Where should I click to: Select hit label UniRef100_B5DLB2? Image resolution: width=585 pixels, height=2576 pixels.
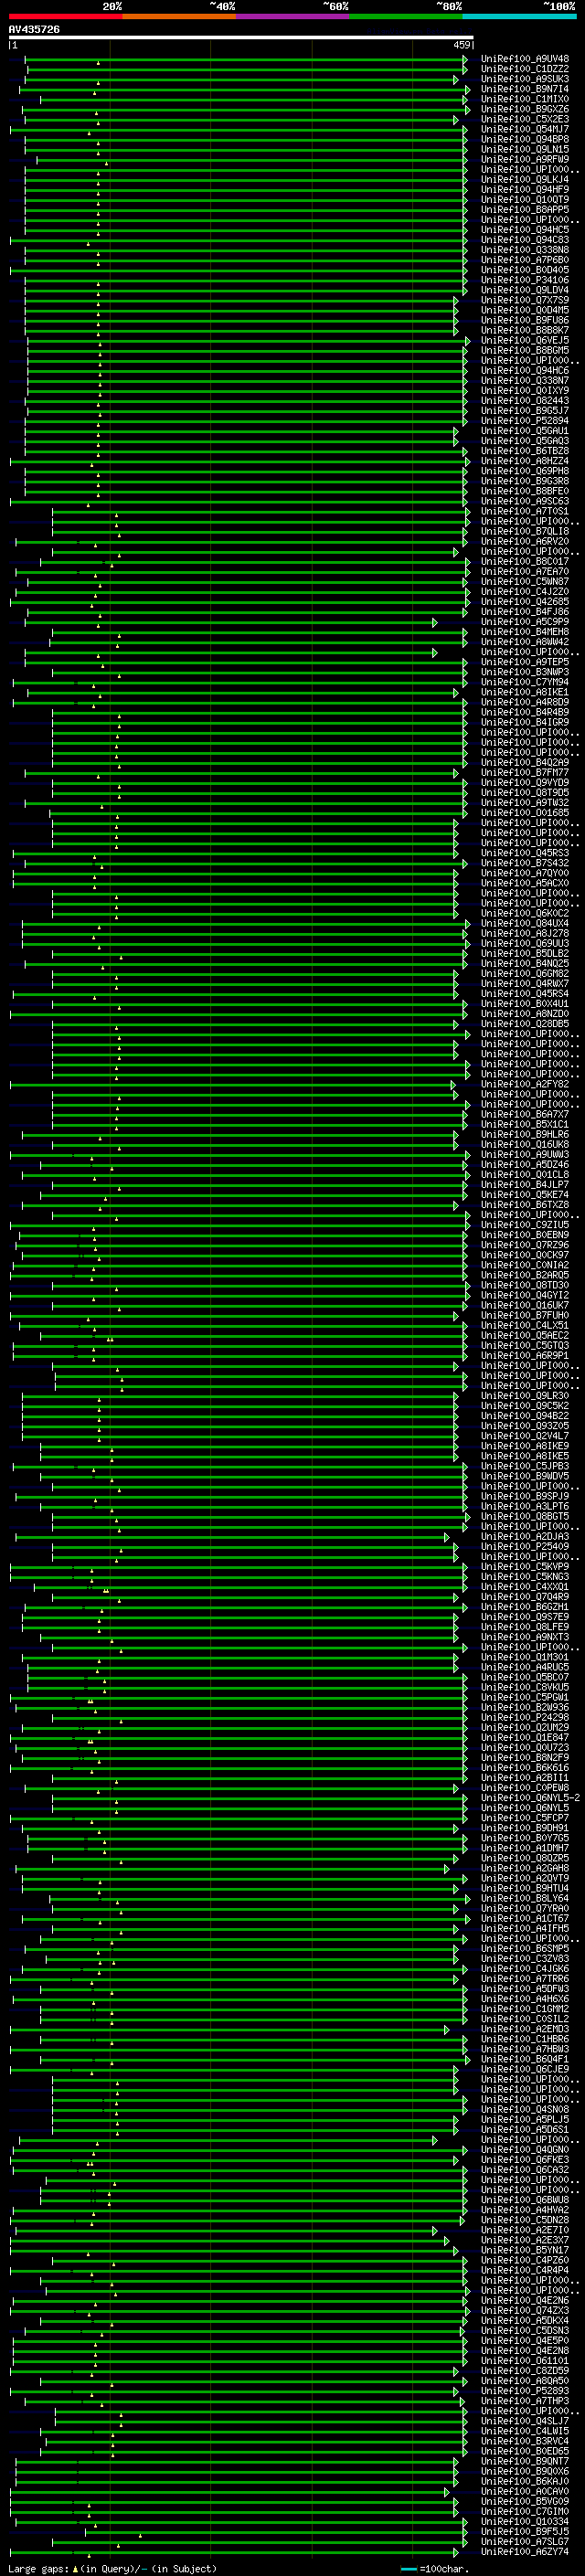525,954
